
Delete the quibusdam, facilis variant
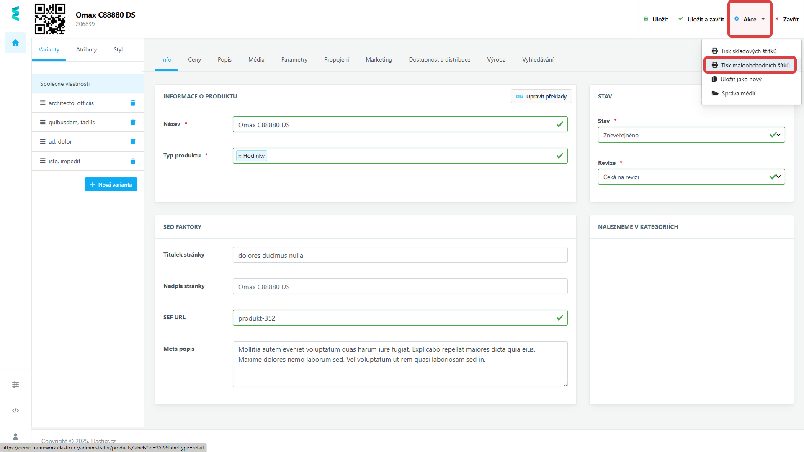click(x=133, y=122)
